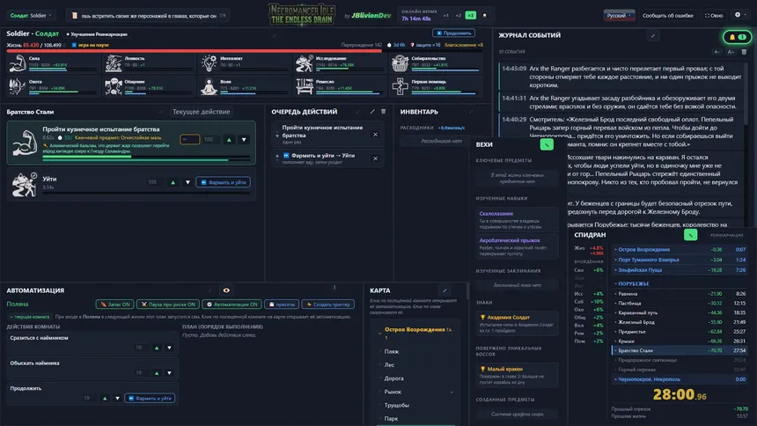Click the green collapse button on Вехи panel

pos(547,144)
